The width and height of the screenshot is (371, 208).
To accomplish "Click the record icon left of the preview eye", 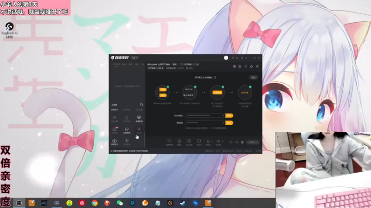I will 231,142.
